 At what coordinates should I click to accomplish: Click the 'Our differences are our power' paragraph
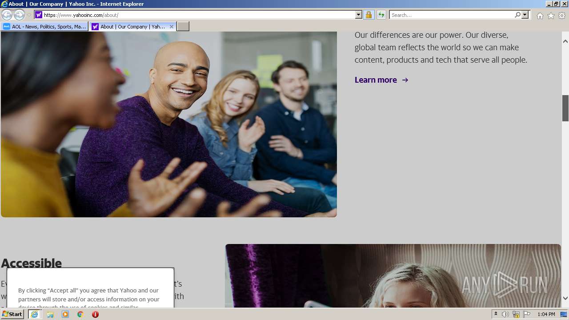point(441,47)
